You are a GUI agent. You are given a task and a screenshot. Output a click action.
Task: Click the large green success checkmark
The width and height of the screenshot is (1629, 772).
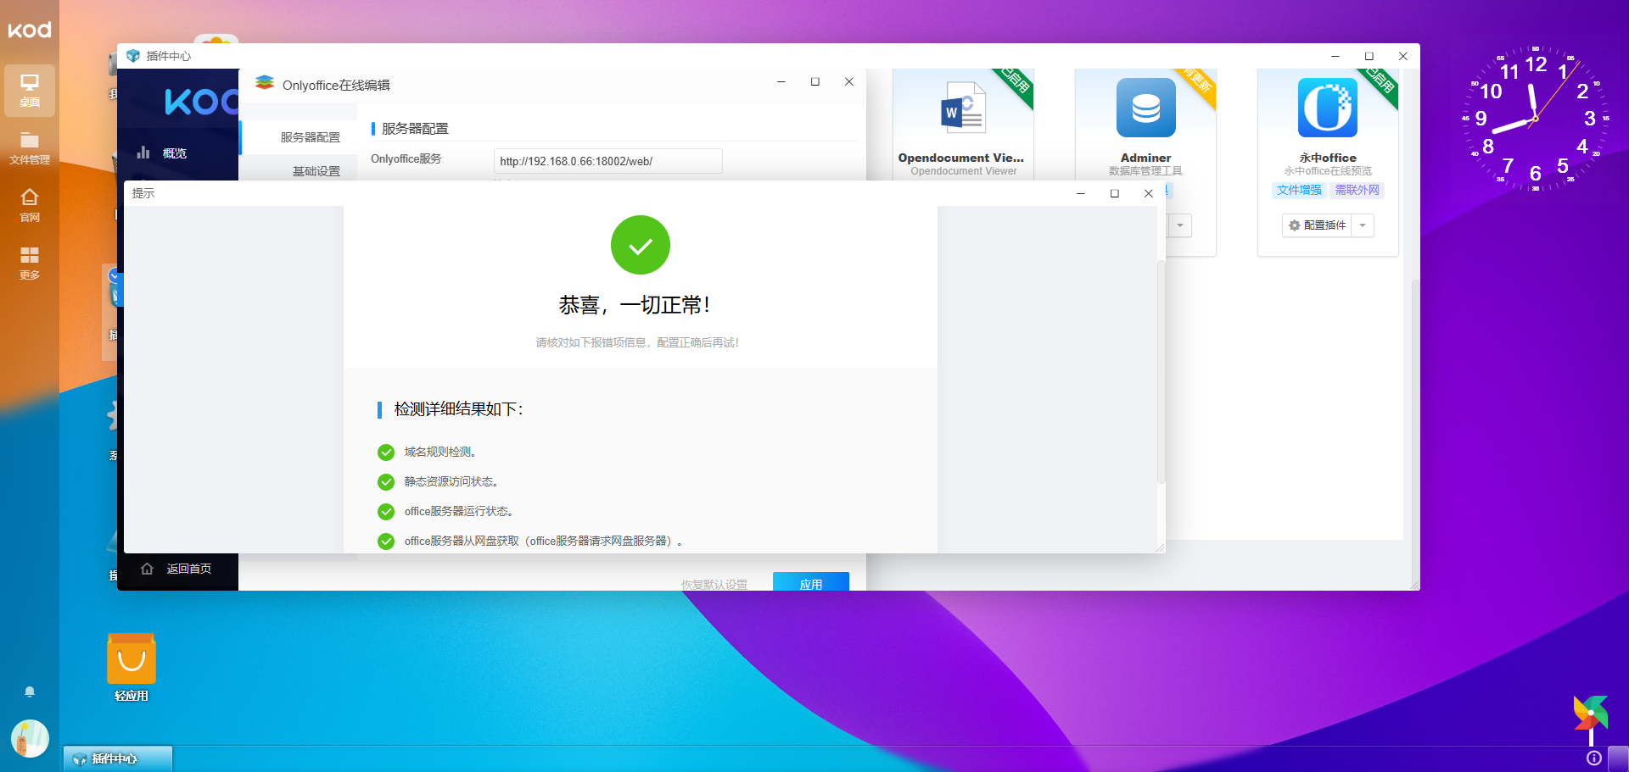pos(641,245)
